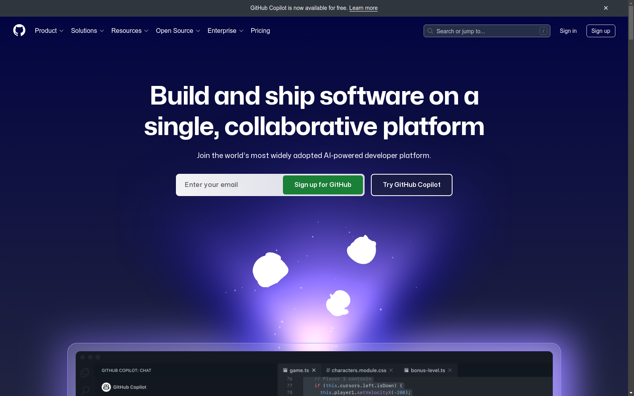
Task: Expand the Solutions menu
Action: 87,30
